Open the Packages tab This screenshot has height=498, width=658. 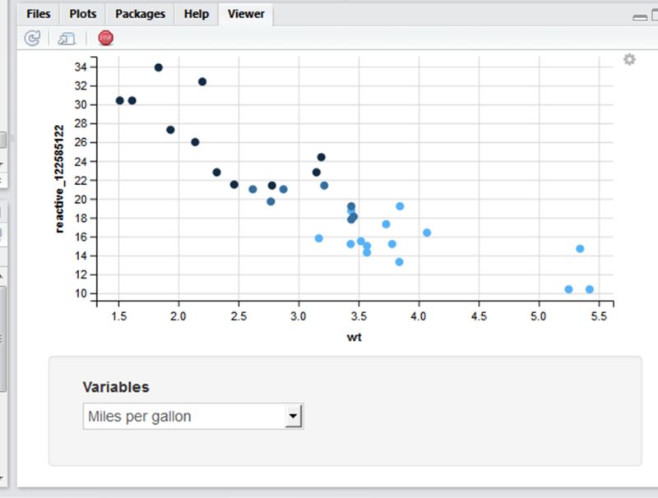click(x=140, y=13)
